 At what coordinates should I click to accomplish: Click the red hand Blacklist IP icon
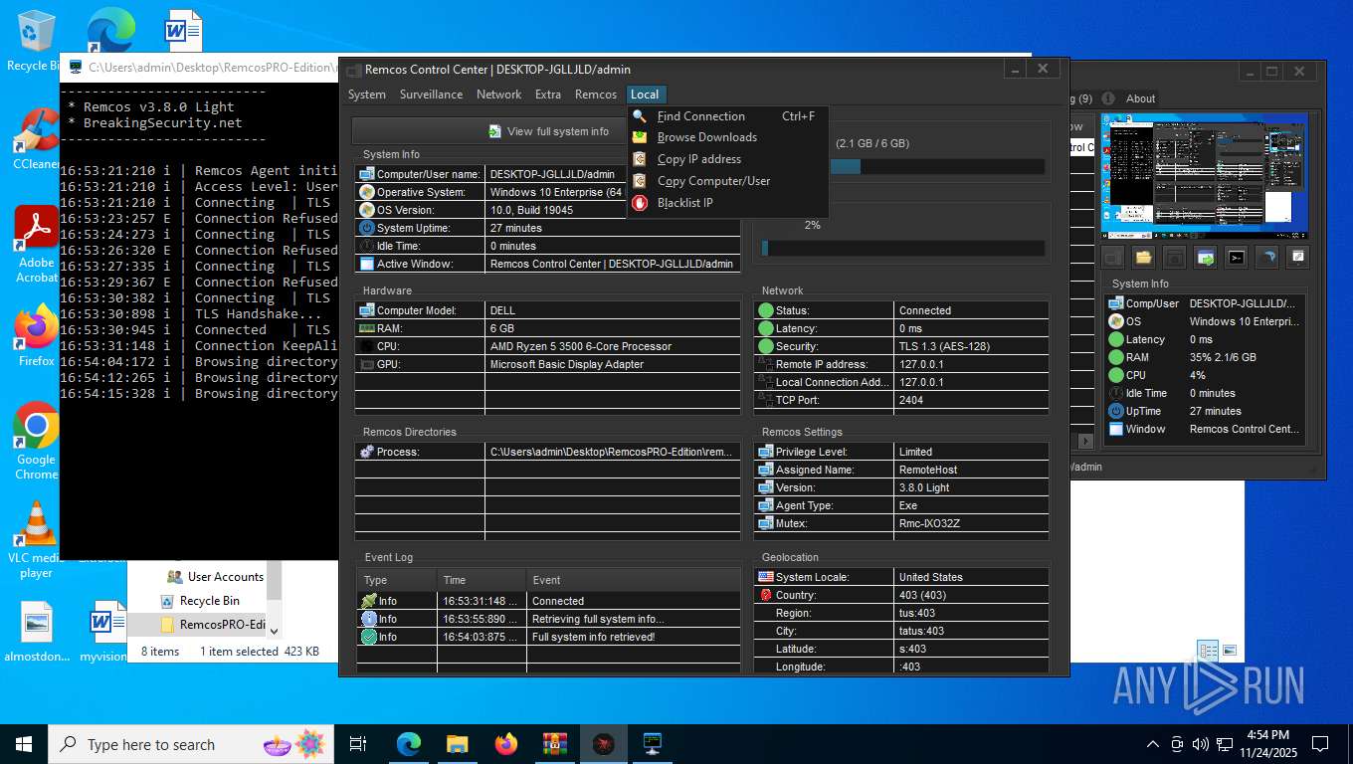pos(640,203)
